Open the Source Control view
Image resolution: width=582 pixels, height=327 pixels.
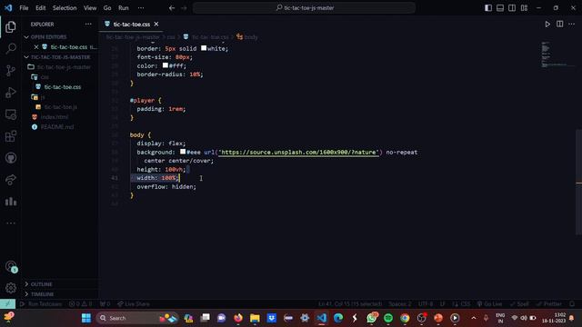coord(11,71)
